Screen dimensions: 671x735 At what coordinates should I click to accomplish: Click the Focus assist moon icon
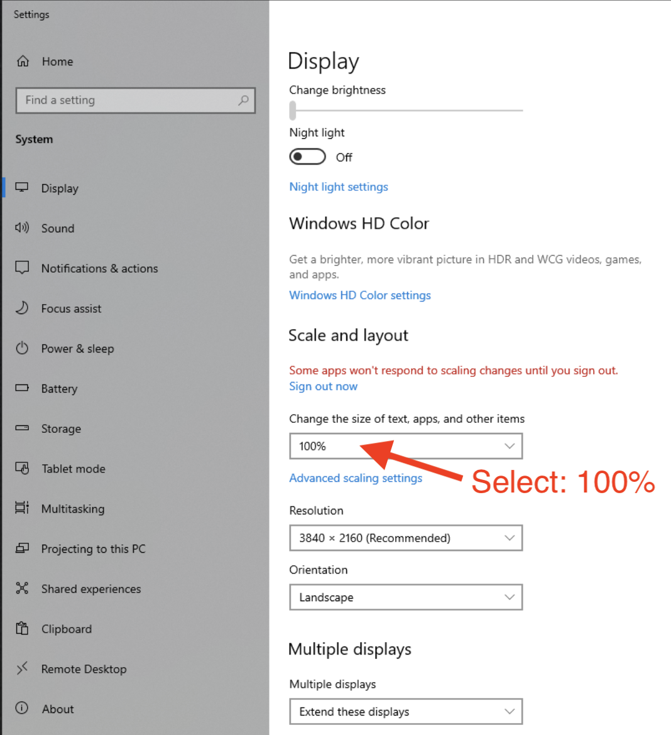tap(22, 308)
